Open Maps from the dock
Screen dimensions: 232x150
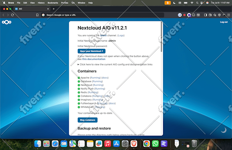[x=72, y=144]
